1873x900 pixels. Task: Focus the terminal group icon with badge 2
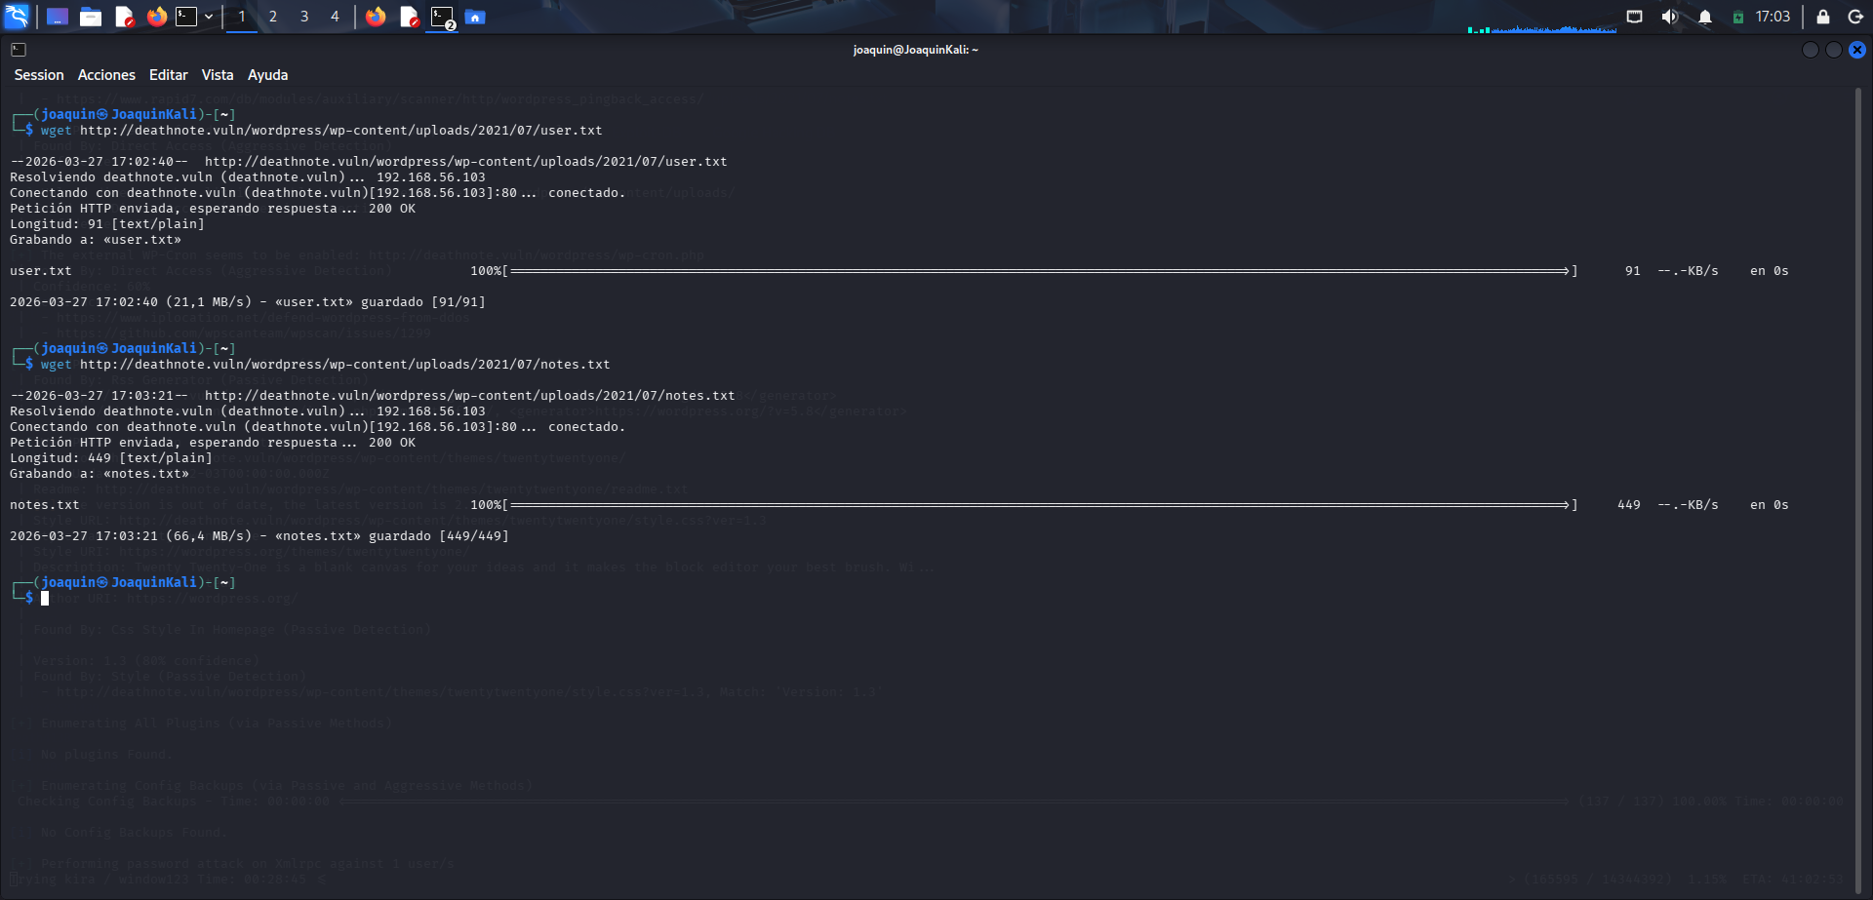click(442, 17)
